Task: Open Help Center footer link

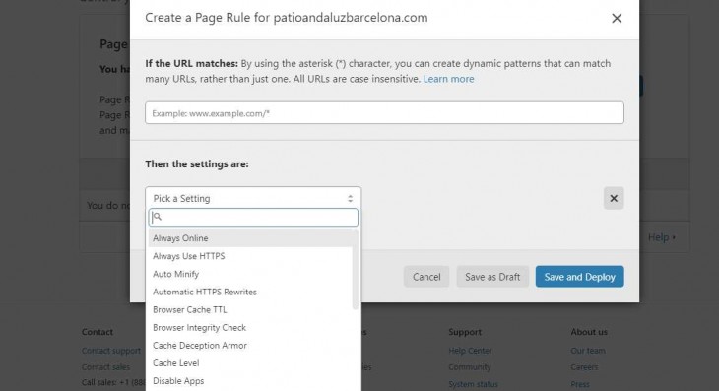Action: [x=470, y=351]
